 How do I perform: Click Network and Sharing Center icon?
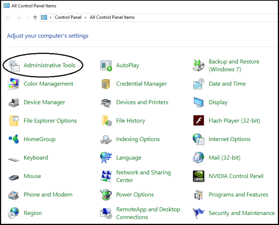[x=106, y=176]
